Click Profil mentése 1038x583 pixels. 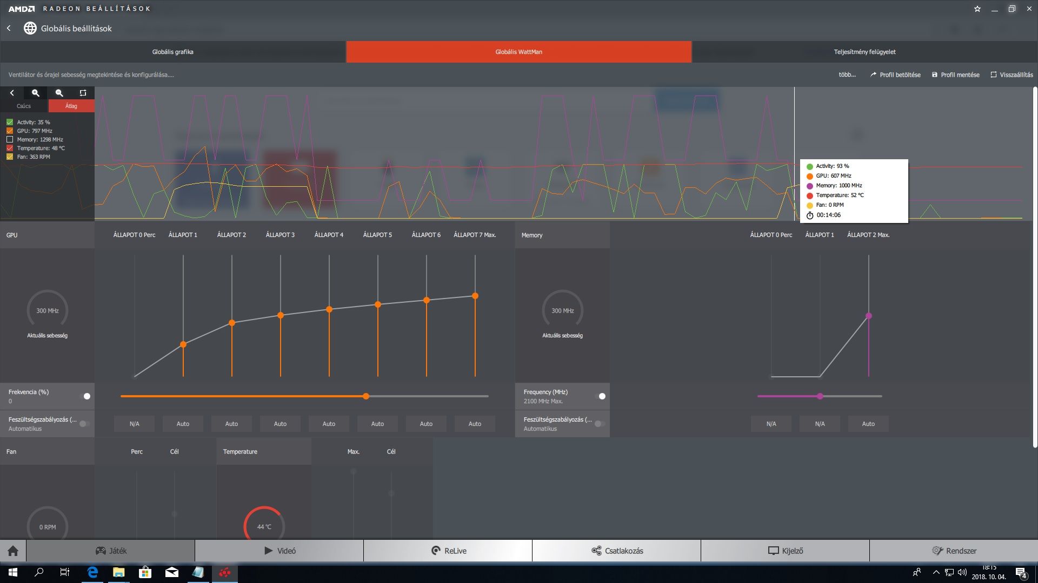955,74
